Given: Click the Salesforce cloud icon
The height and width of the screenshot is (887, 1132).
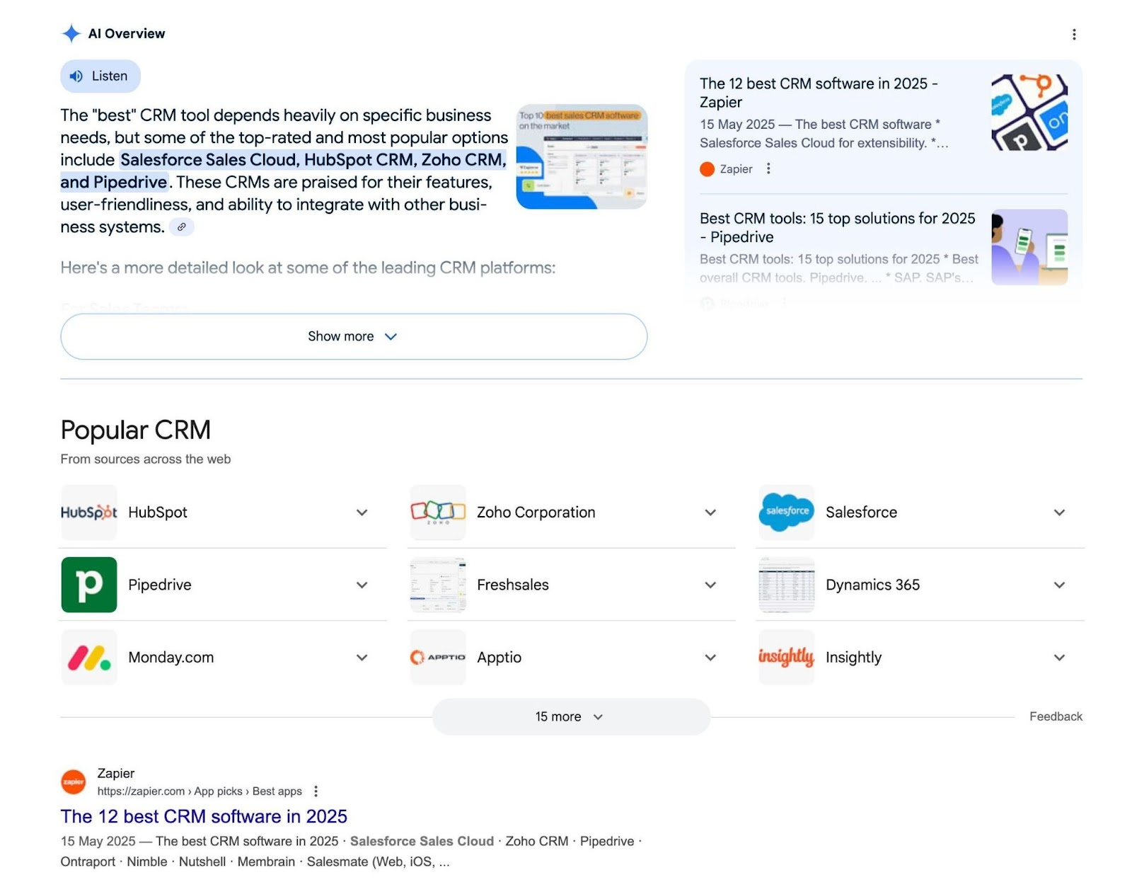Looking at the screenshot, I should 786,512.
